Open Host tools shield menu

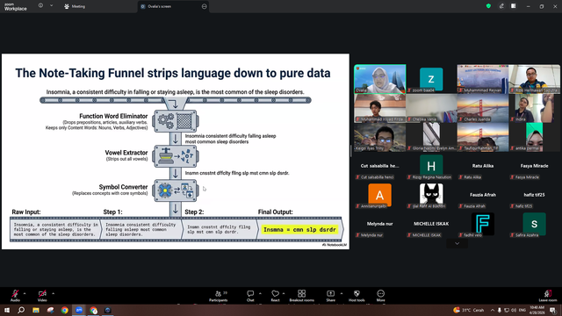point(357,296)
